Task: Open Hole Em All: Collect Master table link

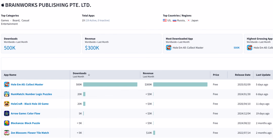Action: coord(27,84)
